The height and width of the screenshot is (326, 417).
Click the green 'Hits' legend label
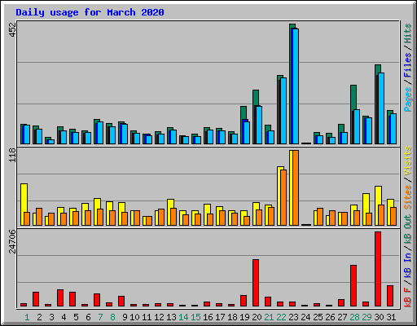point(408,33)
